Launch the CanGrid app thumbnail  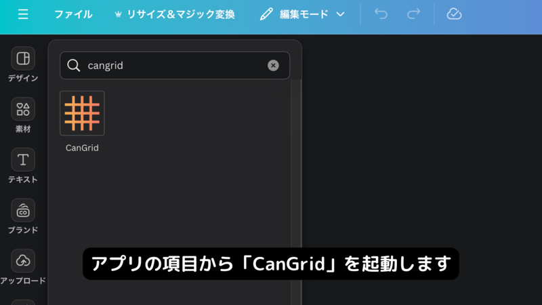click(82, 113)
